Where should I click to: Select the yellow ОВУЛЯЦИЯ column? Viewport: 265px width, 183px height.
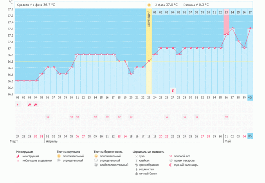click(149, 55)
